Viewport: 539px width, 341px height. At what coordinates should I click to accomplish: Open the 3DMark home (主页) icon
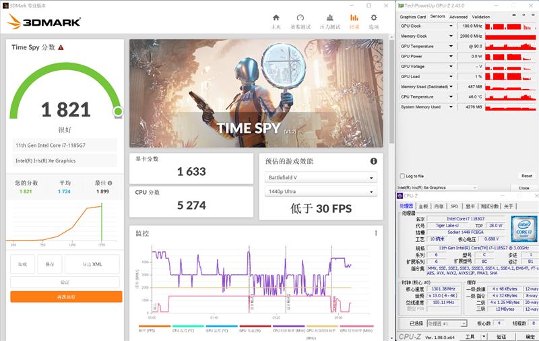click(276, 18)
